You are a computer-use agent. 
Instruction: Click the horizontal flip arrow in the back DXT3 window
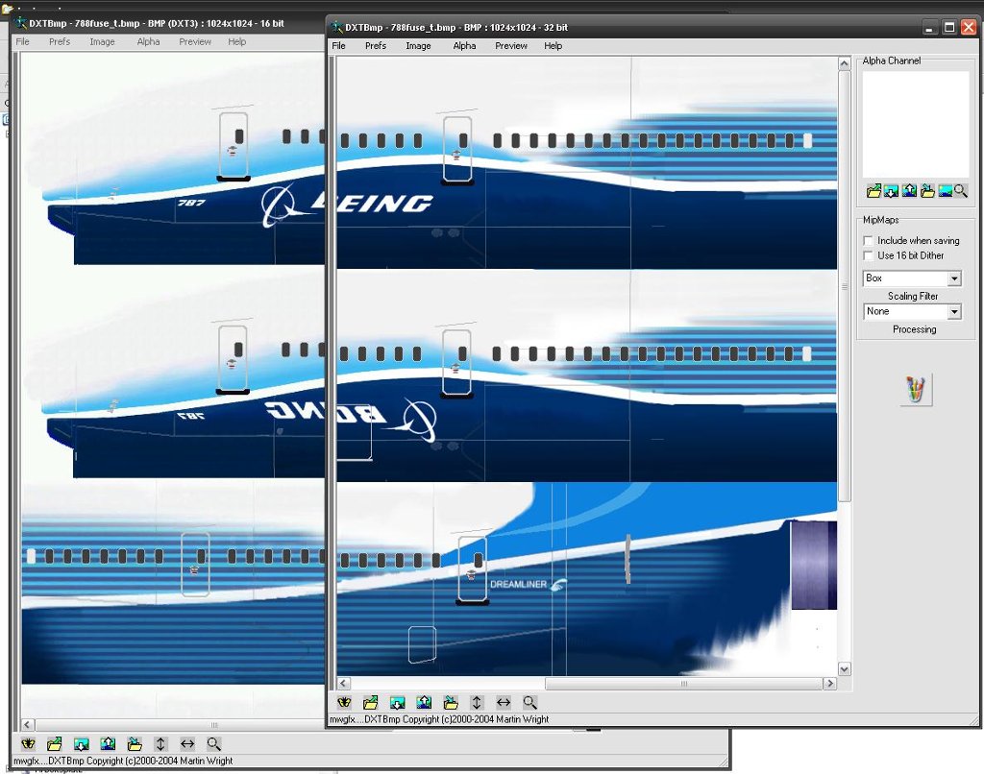coord(187,743)
